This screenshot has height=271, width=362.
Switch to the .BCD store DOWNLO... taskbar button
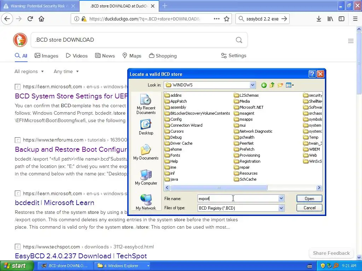click(x=65, y=266)
